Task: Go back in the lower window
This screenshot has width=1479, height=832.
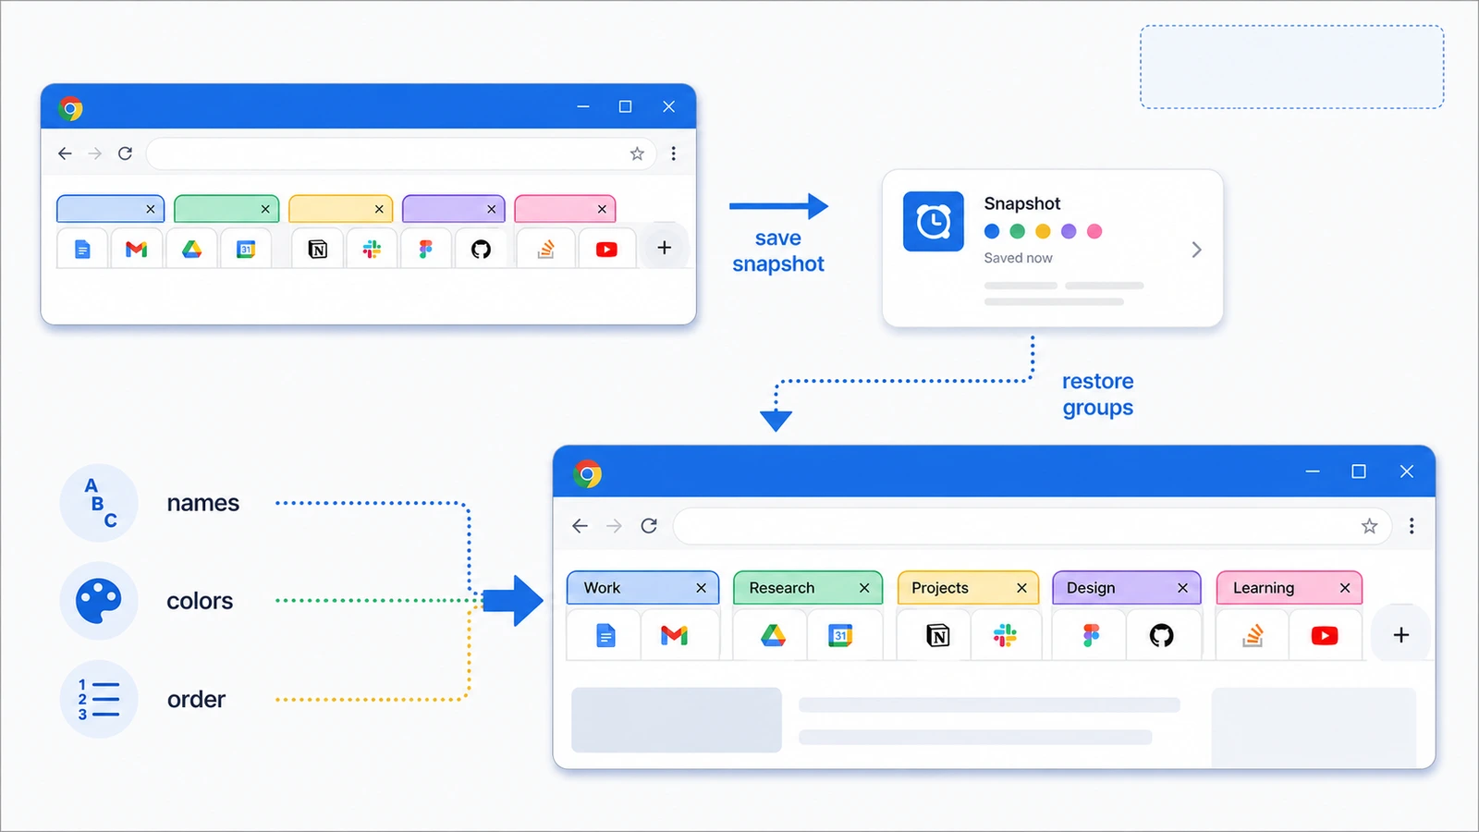Action: pyautogui.click(x=580, y=526)
